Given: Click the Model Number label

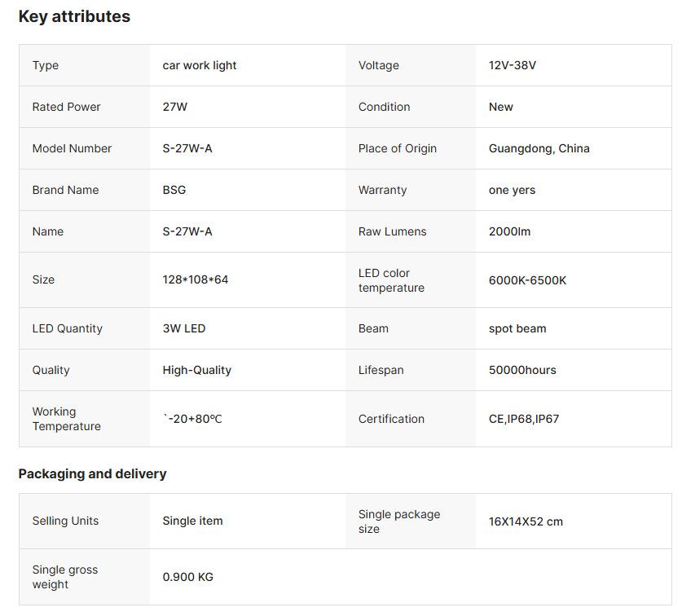Looking at the screenshot, I should pyautogui.click(x=72, y=148).
